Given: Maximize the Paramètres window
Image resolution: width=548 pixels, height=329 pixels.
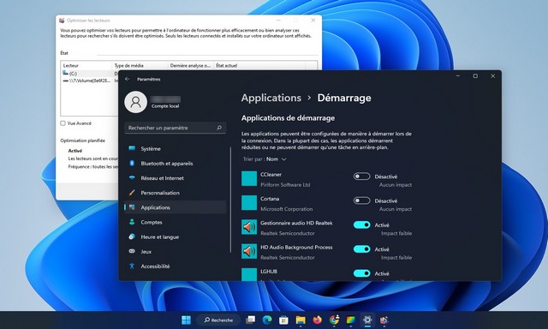Looking at the screenshot, I should (x=475, y=76).
